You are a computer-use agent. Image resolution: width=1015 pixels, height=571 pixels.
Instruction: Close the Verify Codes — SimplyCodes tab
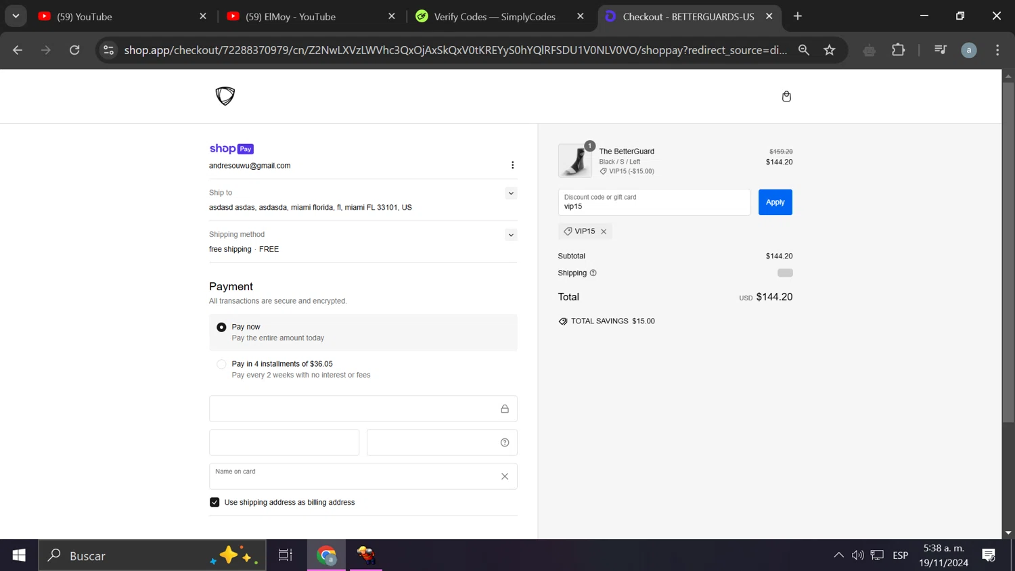[580, 16]
